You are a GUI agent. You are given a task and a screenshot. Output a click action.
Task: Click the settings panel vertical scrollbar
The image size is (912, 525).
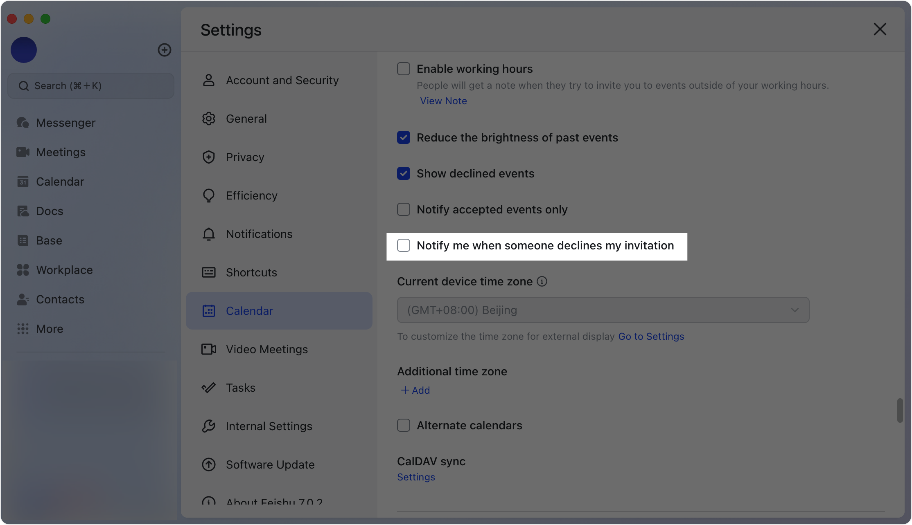tap(900, 411)
